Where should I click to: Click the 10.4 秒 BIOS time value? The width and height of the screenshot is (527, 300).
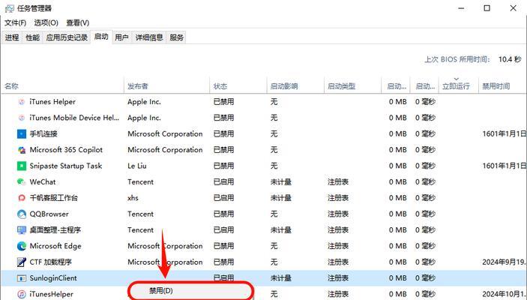pos(510,59)
